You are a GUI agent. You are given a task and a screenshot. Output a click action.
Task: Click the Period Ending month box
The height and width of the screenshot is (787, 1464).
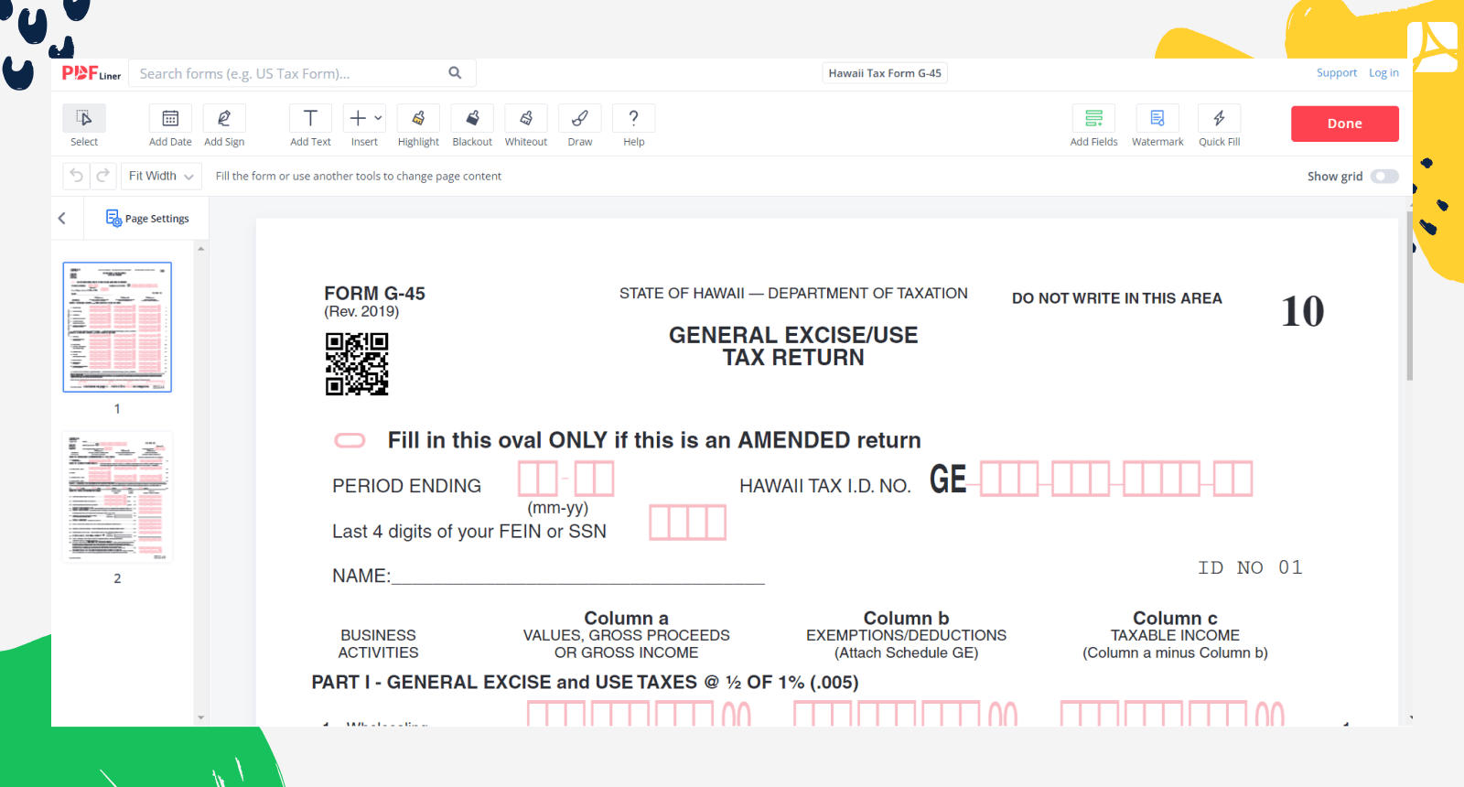point(538,479)
